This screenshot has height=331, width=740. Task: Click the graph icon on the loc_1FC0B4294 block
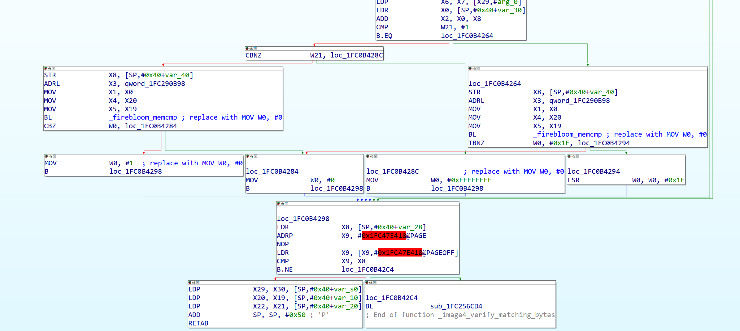click(x=577, y=156)
